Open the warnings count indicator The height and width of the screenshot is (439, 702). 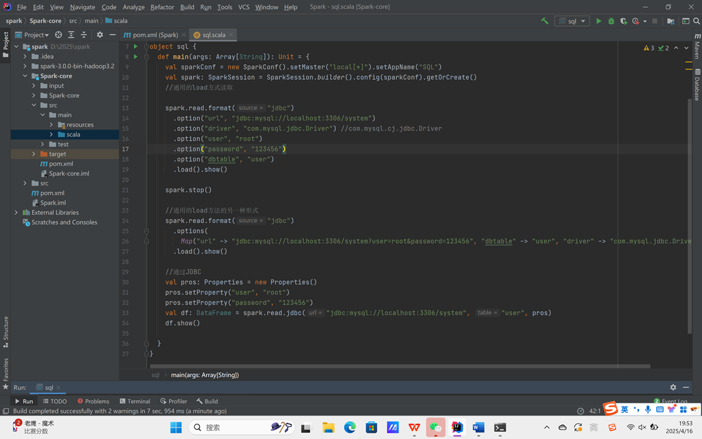pos(649,48)
